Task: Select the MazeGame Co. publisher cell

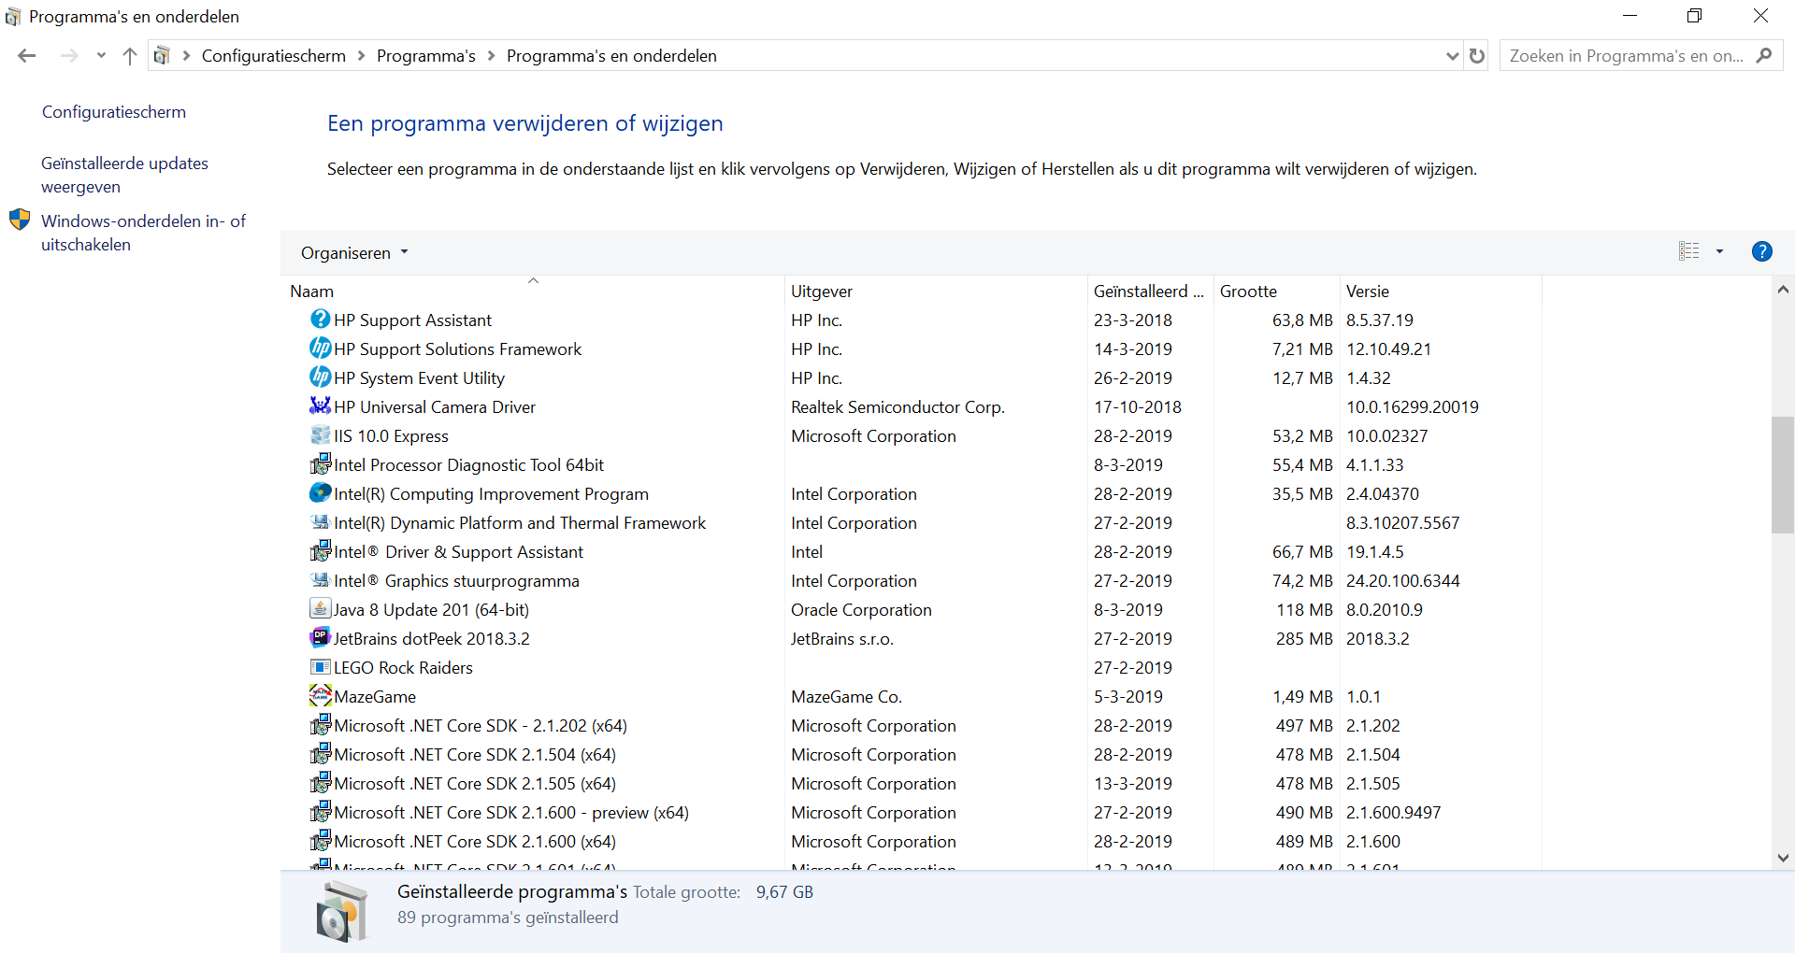Action: (846, 697)
